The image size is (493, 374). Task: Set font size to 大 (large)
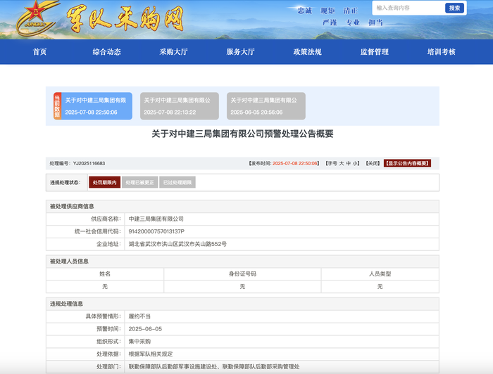click(x=342, y=163)
